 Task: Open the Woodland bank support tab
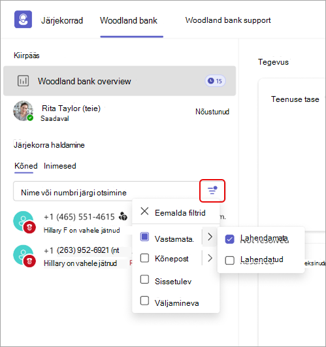(228, 20)
